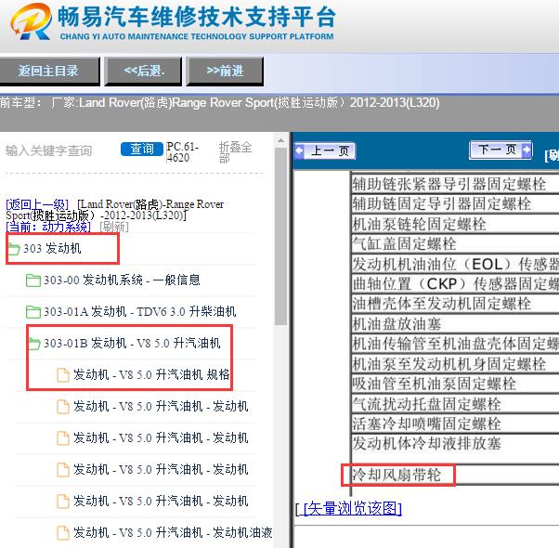
Task: Select the 303 发动机 tree node
Action: [x=52, y=249]
